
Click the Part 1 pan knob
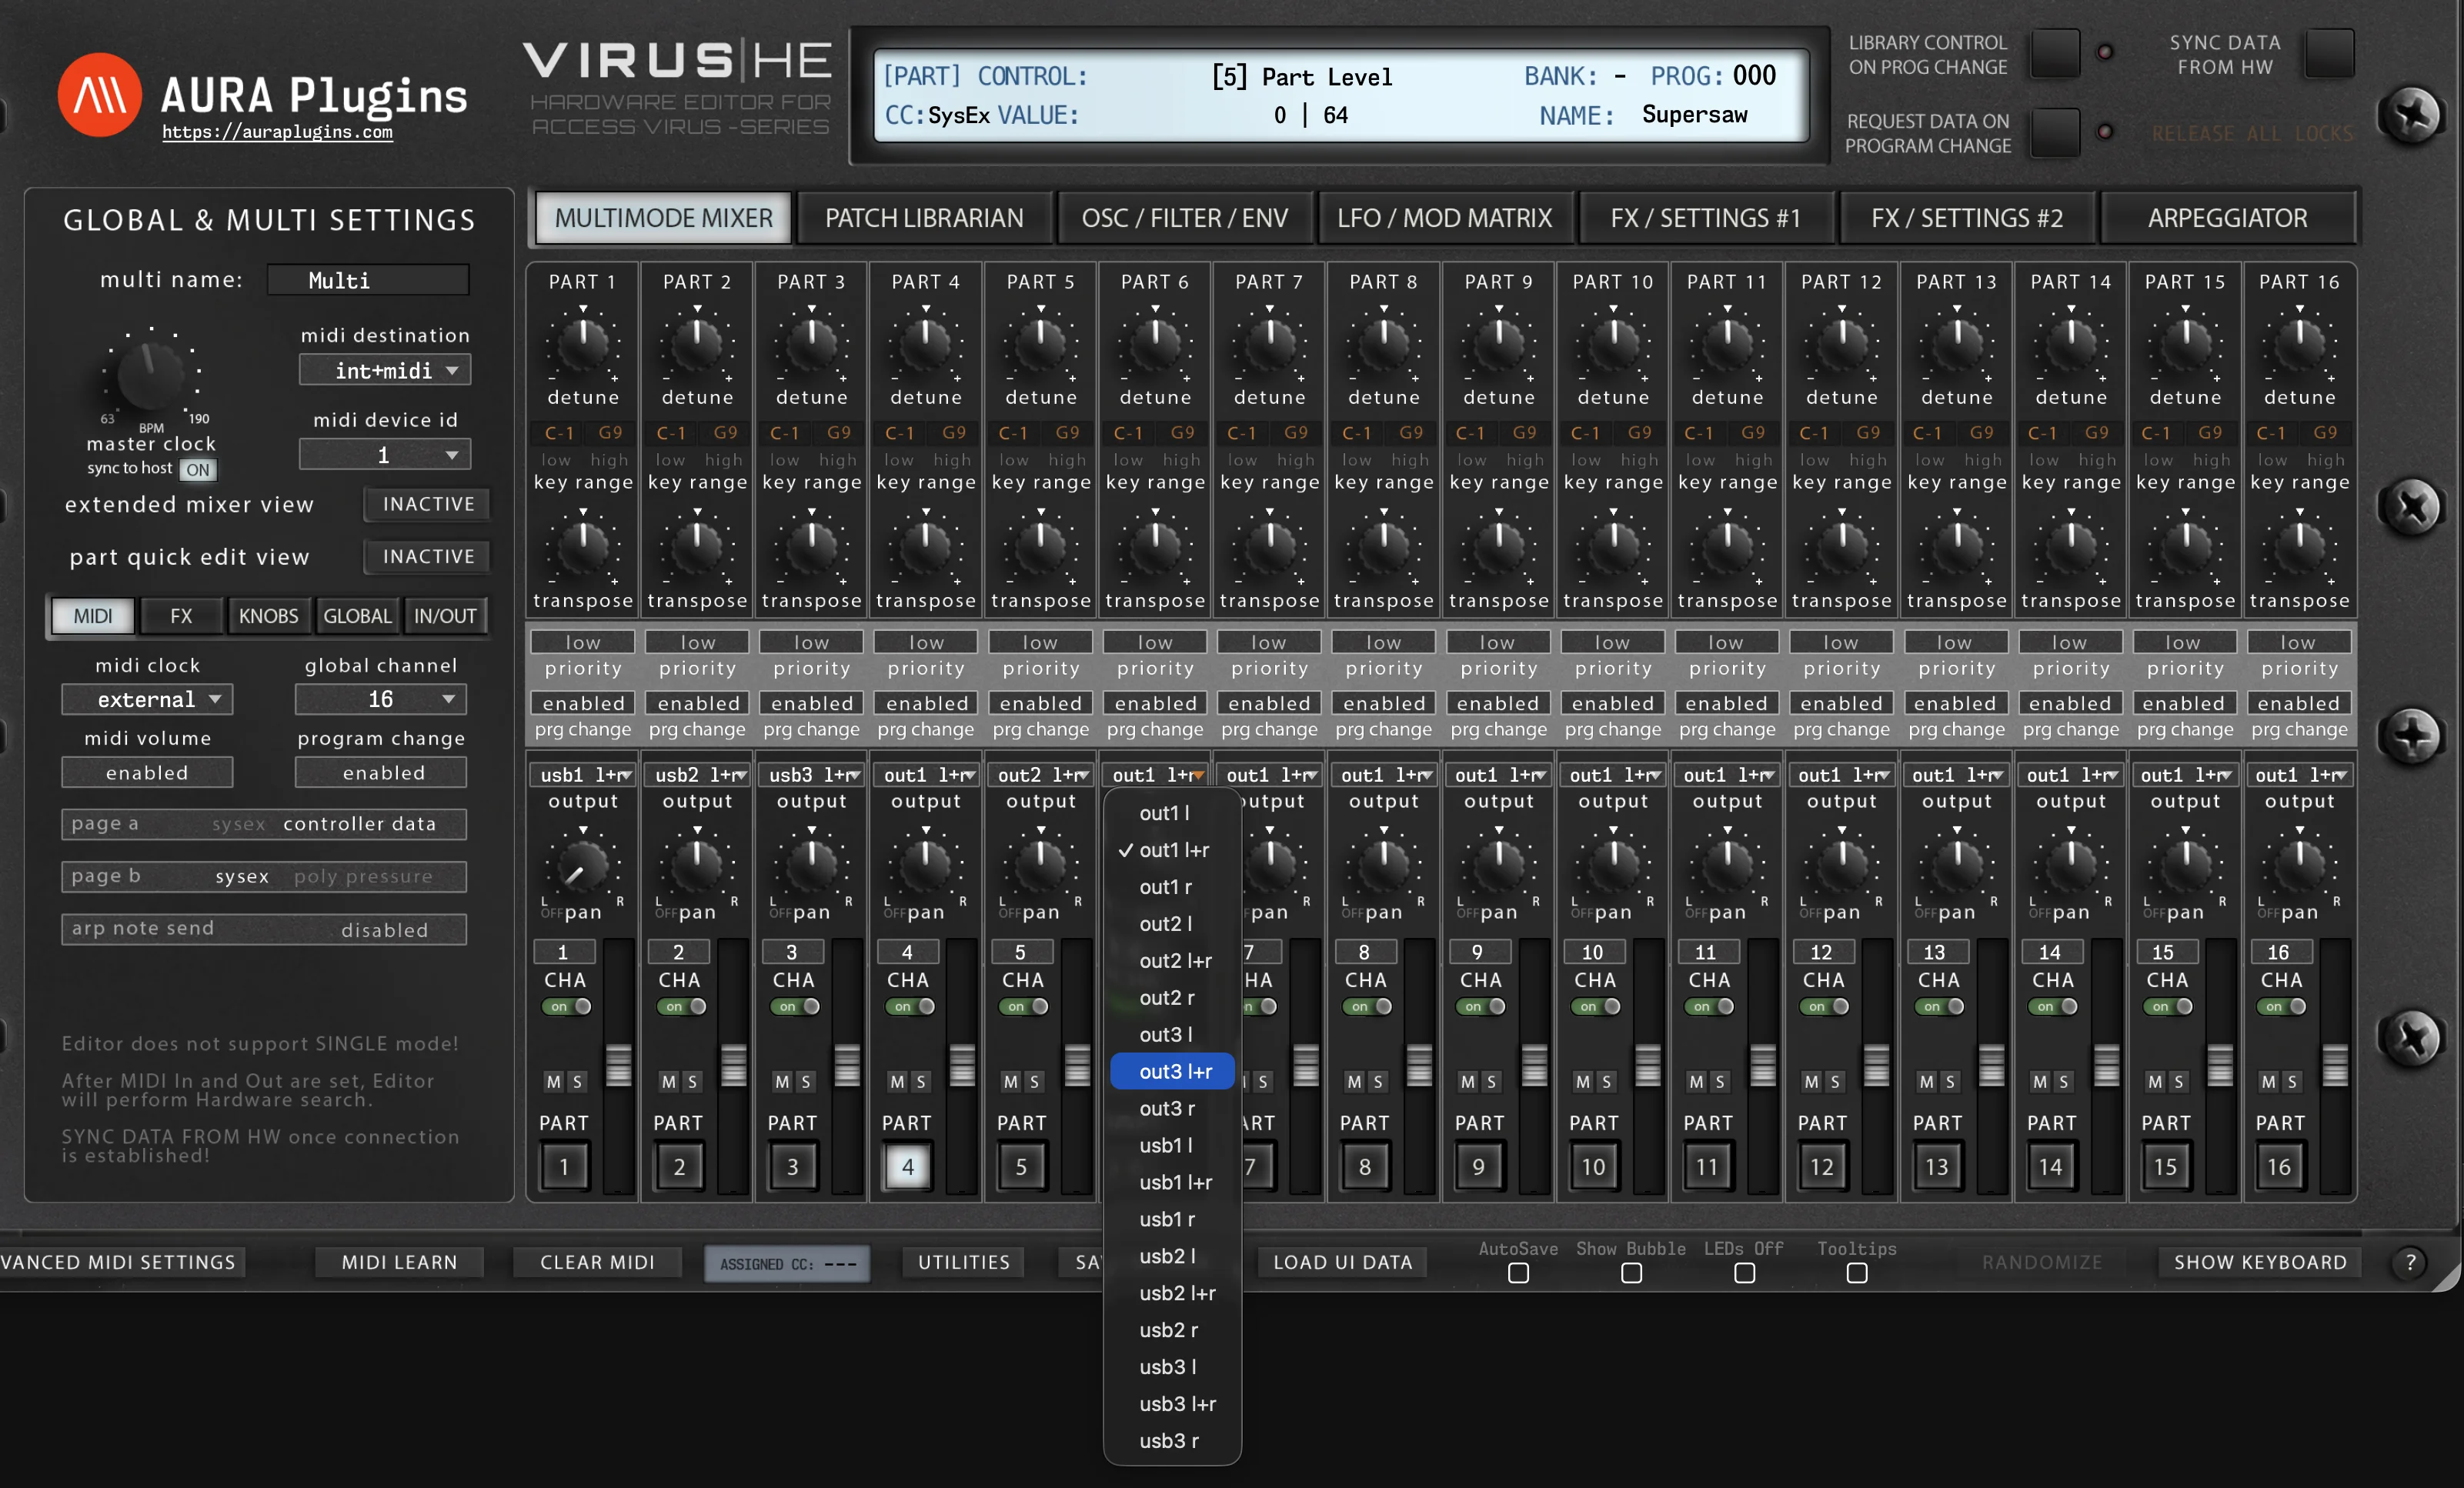click(x=583, y=866)
